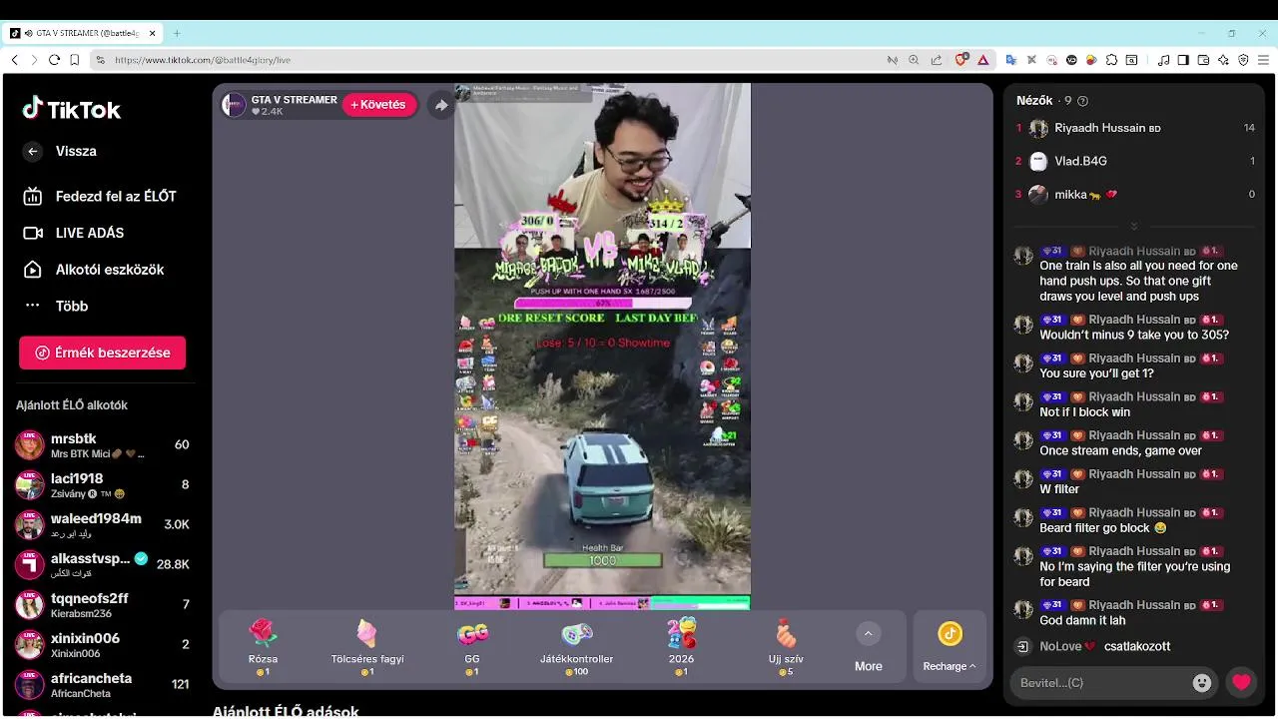
Task: Go back in browser history
Action: point(14,60)
